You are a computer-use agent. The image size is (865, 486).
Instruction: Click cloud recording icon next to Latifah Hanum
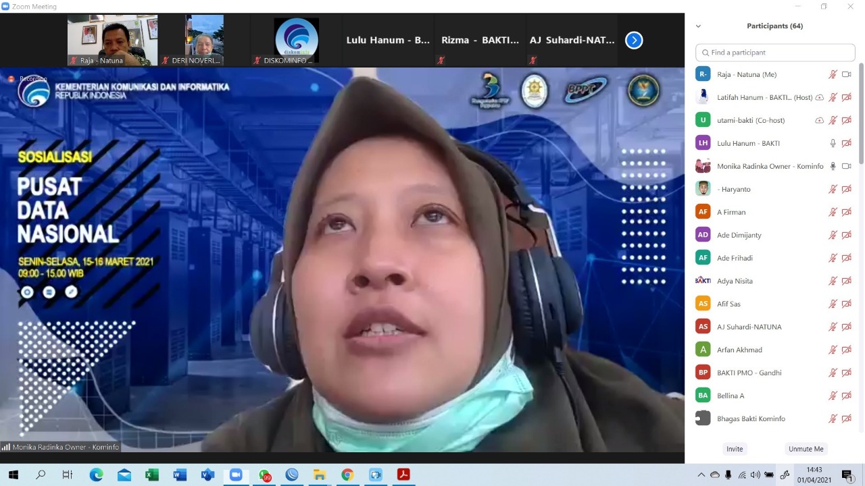pos(819,97)
